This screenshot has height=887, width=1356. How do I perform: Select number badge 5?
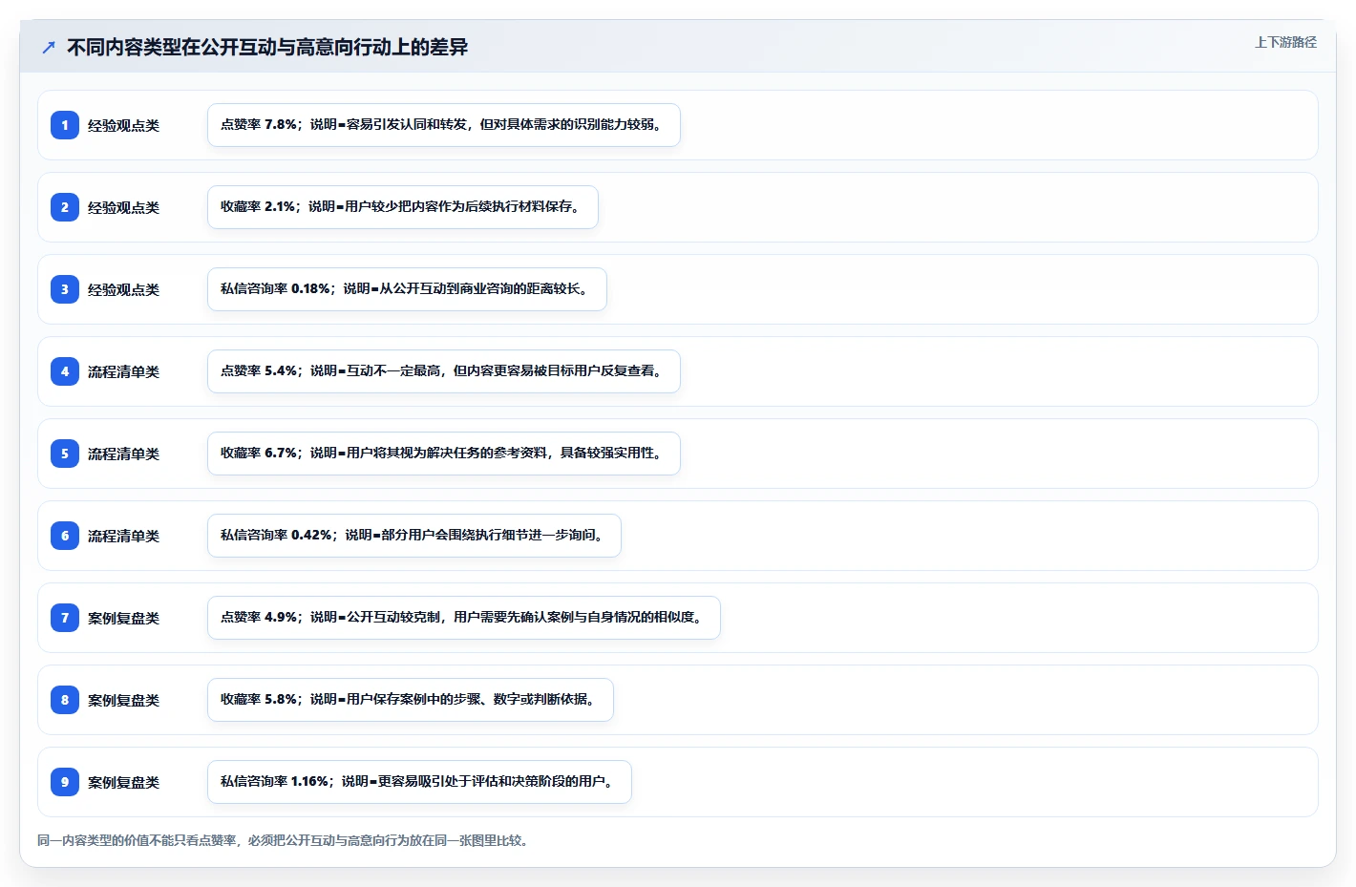click(x=65, y=454)
